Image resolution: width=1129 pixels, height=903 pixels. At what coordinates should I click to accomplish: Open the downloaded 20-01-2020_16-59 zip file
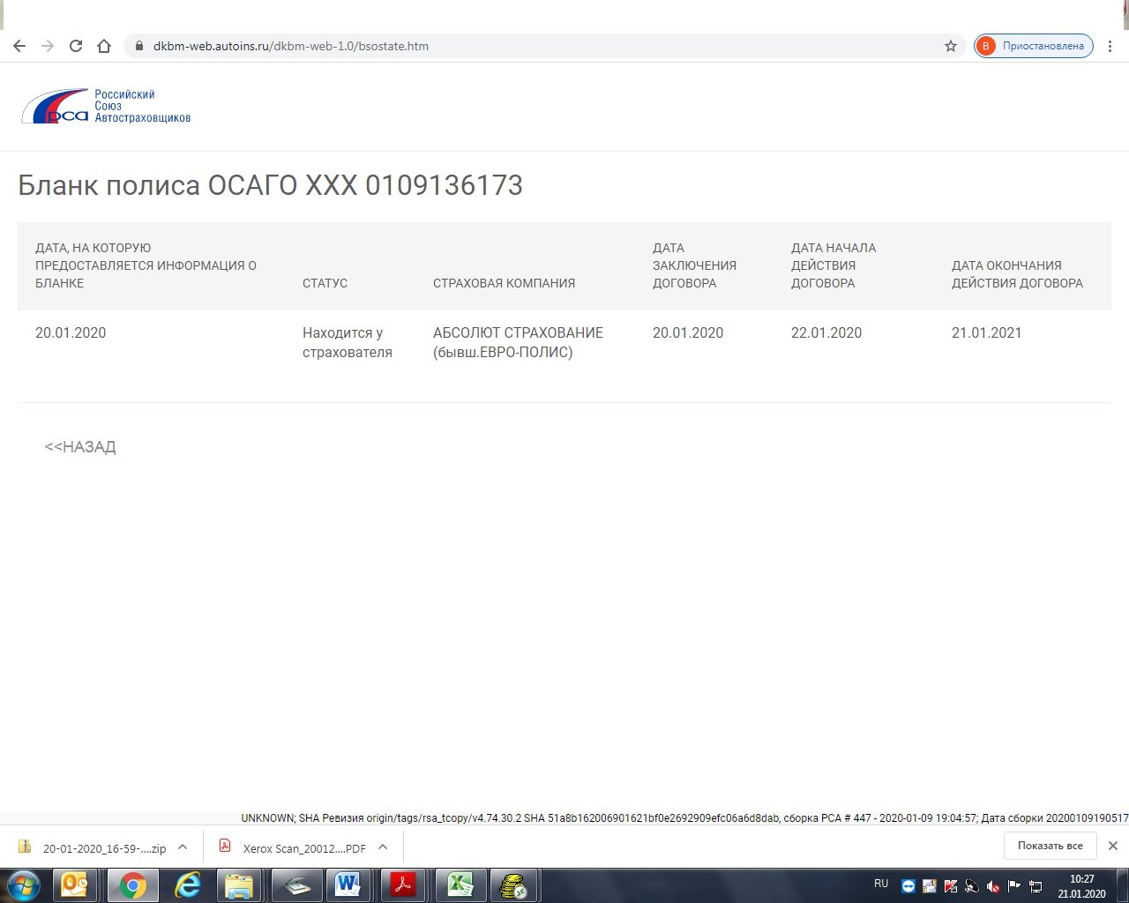point(93,847)
